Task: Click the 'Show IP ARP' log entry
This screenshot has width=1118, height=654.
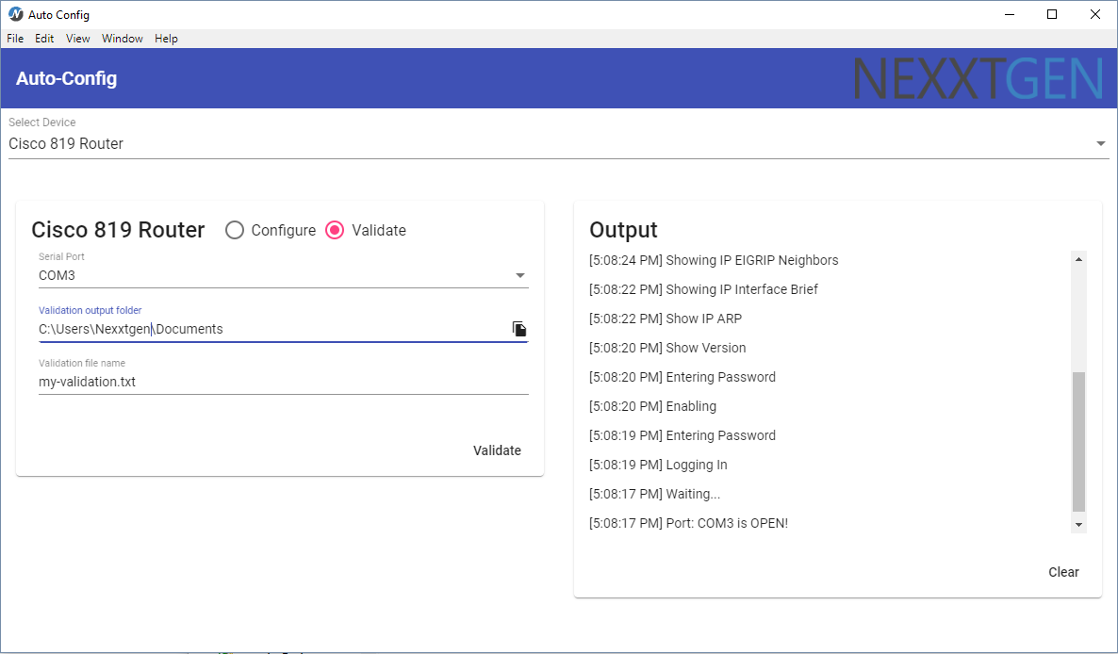Action: pos(666,319)
